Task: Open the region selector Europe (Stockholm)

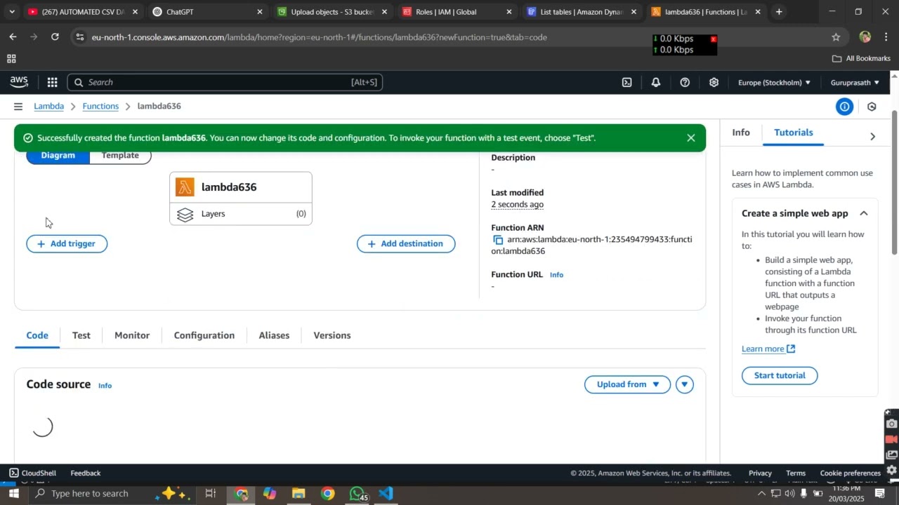Action: 774,83
